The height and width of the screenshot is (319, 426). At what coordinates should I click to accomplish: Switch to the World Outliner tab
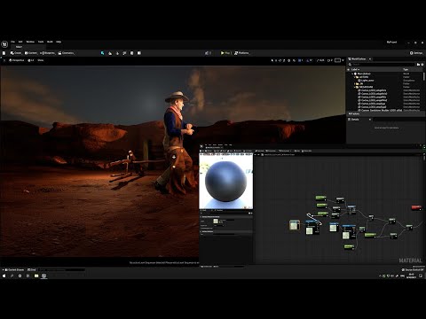(359, 59)
